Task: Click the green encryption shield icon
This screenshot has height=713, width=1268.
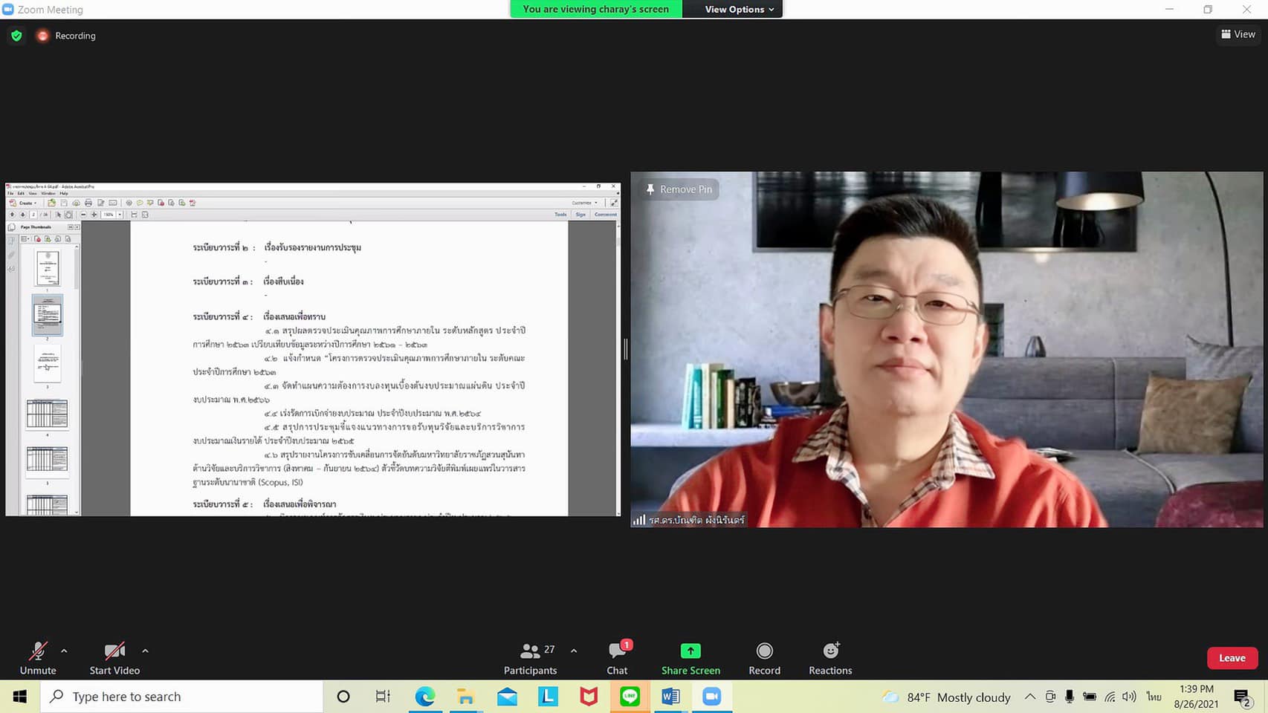Action: point(16,36)
